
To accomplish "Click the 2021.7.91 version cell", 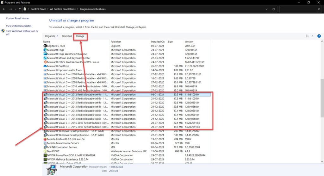I will [190, 46].
